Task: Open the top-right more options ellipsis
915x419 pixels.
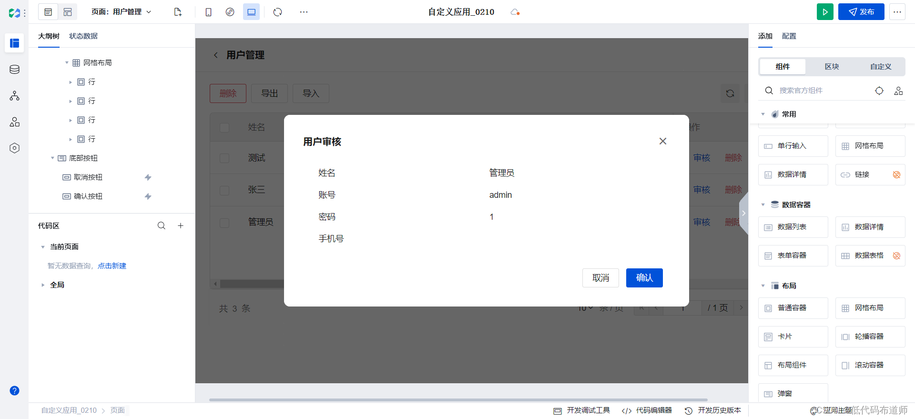Action: [897, 12]
